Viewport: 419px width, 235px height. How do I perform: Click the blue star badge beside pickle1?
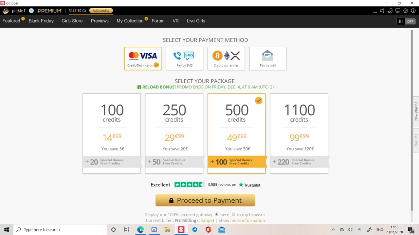point(31,11)
